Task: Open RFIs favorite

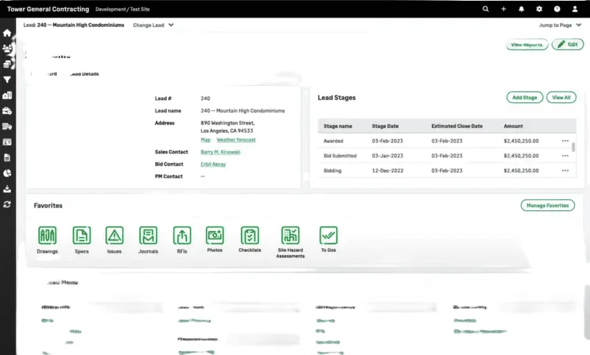Action: click(x=182, y=240)
